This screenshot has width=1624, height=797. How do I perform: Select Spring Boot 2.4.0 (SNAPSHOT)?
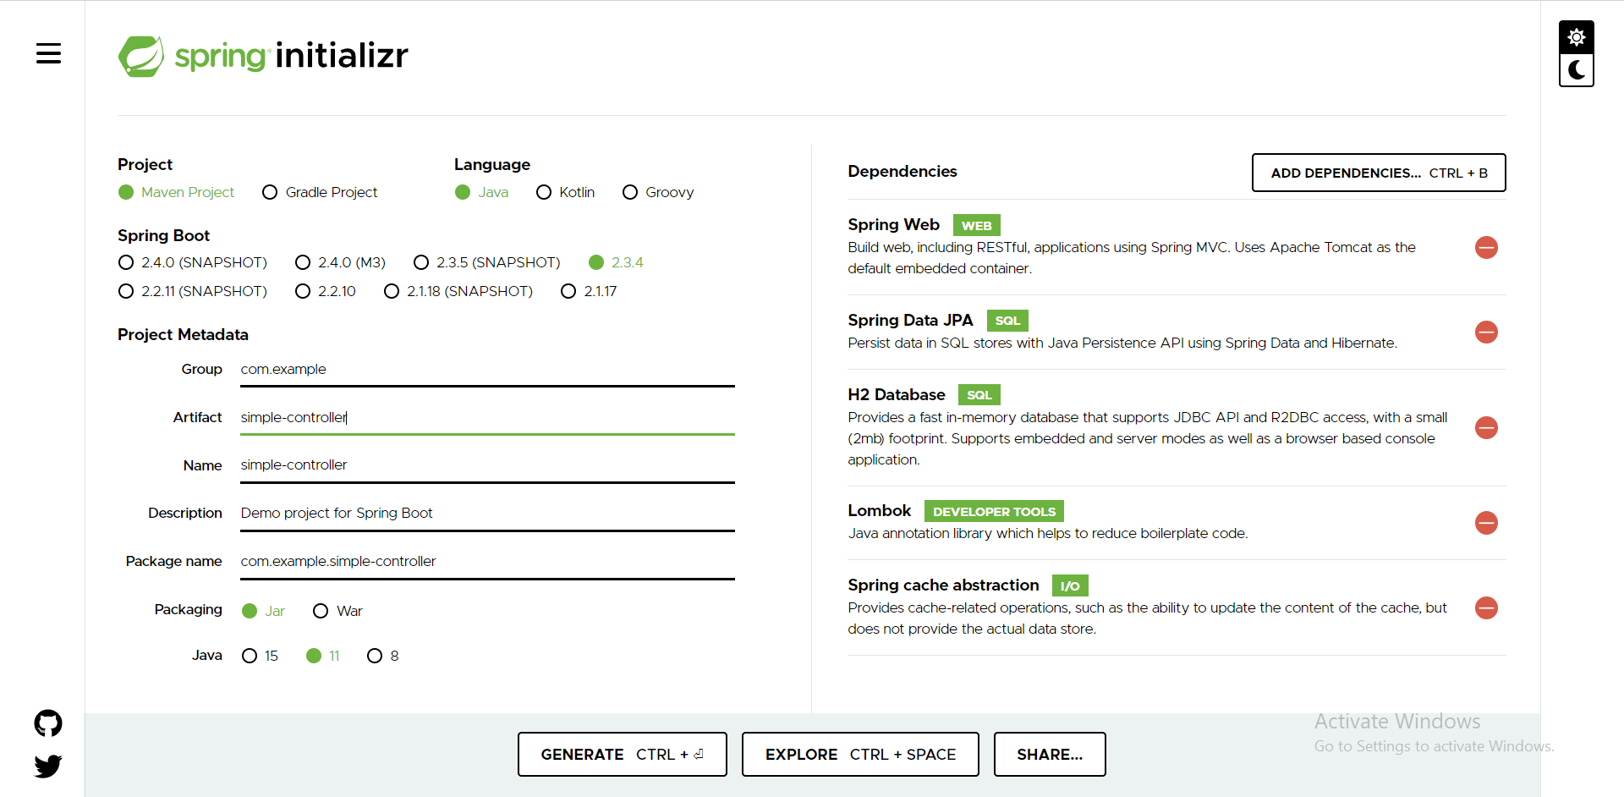tap(193, 262)
